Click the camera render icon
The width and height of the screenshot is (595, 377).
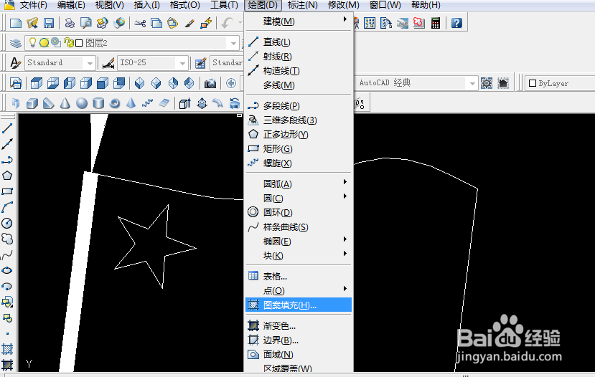click(210, 83)
